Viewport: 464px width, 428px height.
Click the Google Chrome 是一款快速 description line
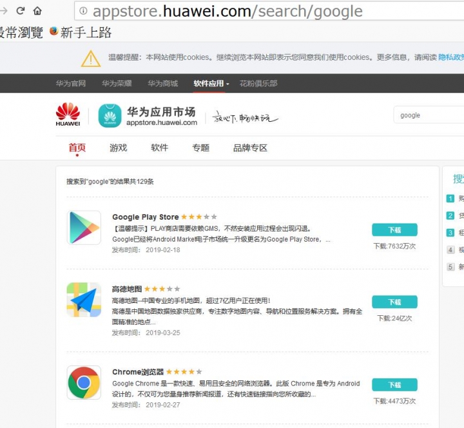point(236,384)
